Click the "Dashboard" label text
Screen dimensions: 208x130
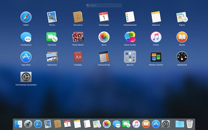(x=182, y=65)
